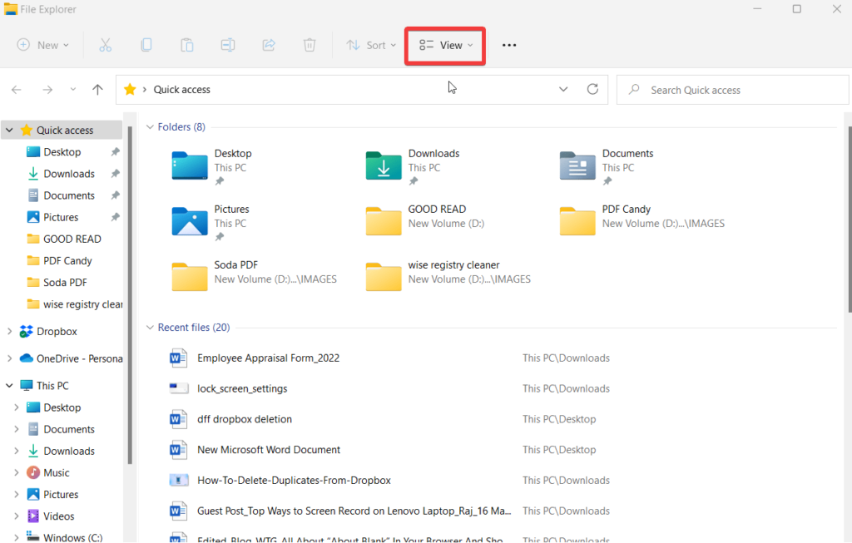852x543 pixels.
Task: Collapse the Quick access tree node
Action: click(x=9, y=131)
